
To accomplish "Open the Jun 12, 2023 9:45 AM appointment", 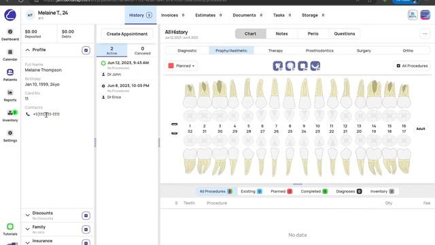I will click(127, 68).
